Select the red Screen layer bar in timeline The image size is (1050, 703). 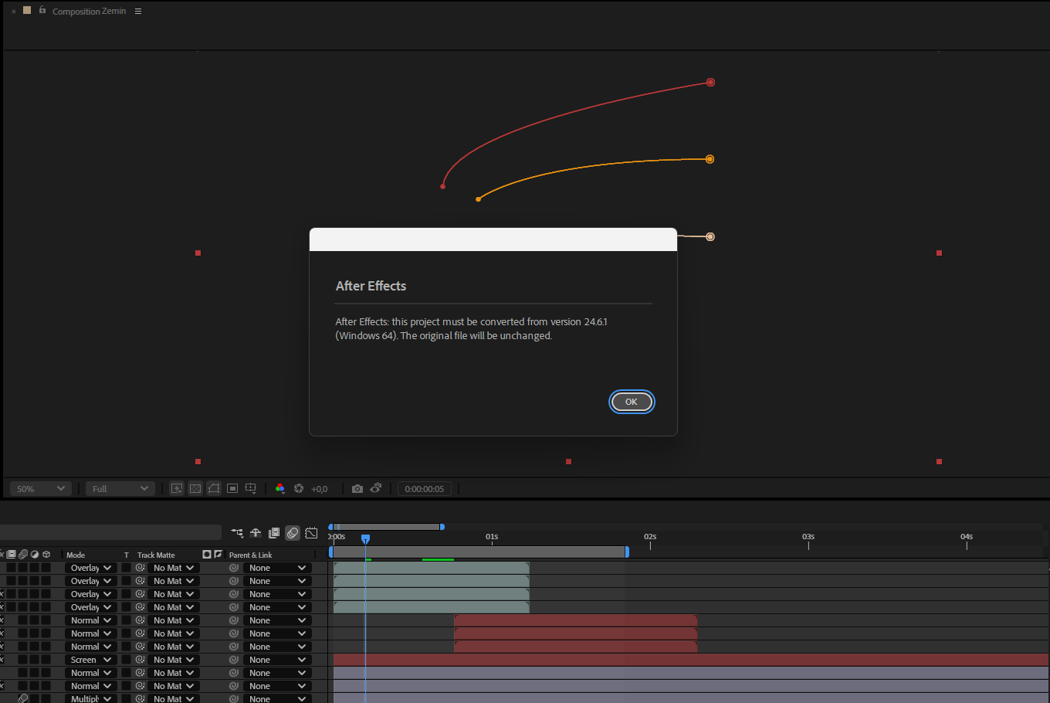click(x=691, y=660)
